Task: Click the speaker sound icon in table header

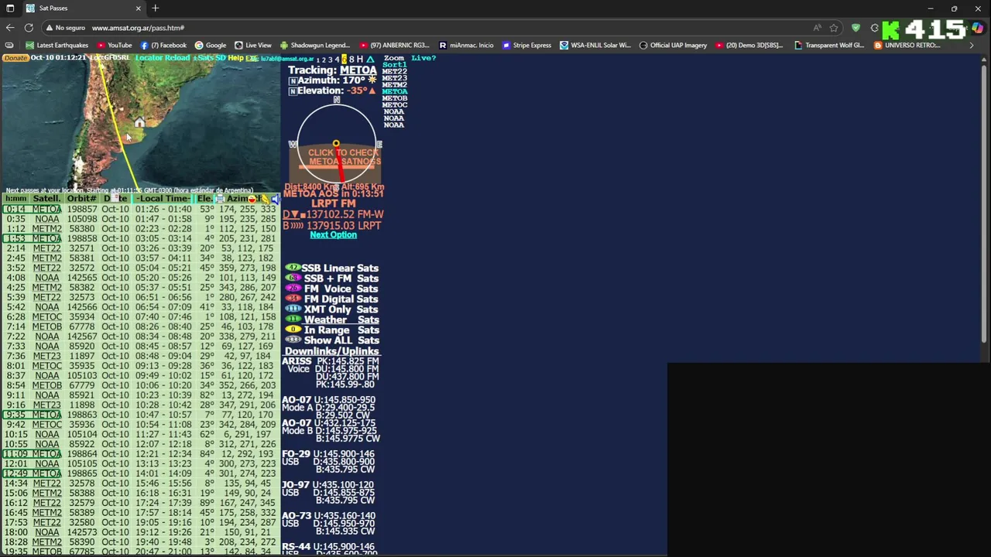Action: pos(276,199)
